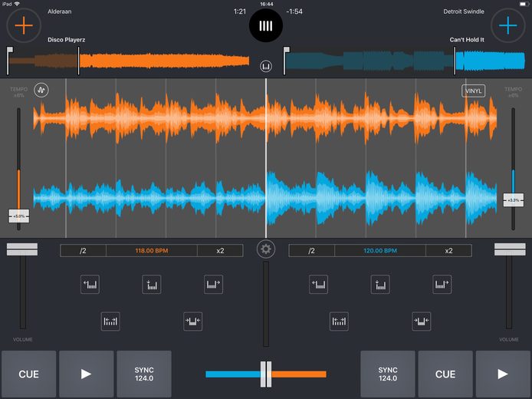Image resolution: width=532 pixels, height=399 pixels.
Task: Seek within the orange track overview waveform
Action: coord(129,61)
